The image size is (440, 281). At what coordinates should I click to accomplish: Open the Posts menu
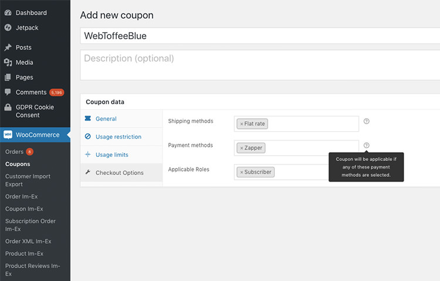(35, 47)
